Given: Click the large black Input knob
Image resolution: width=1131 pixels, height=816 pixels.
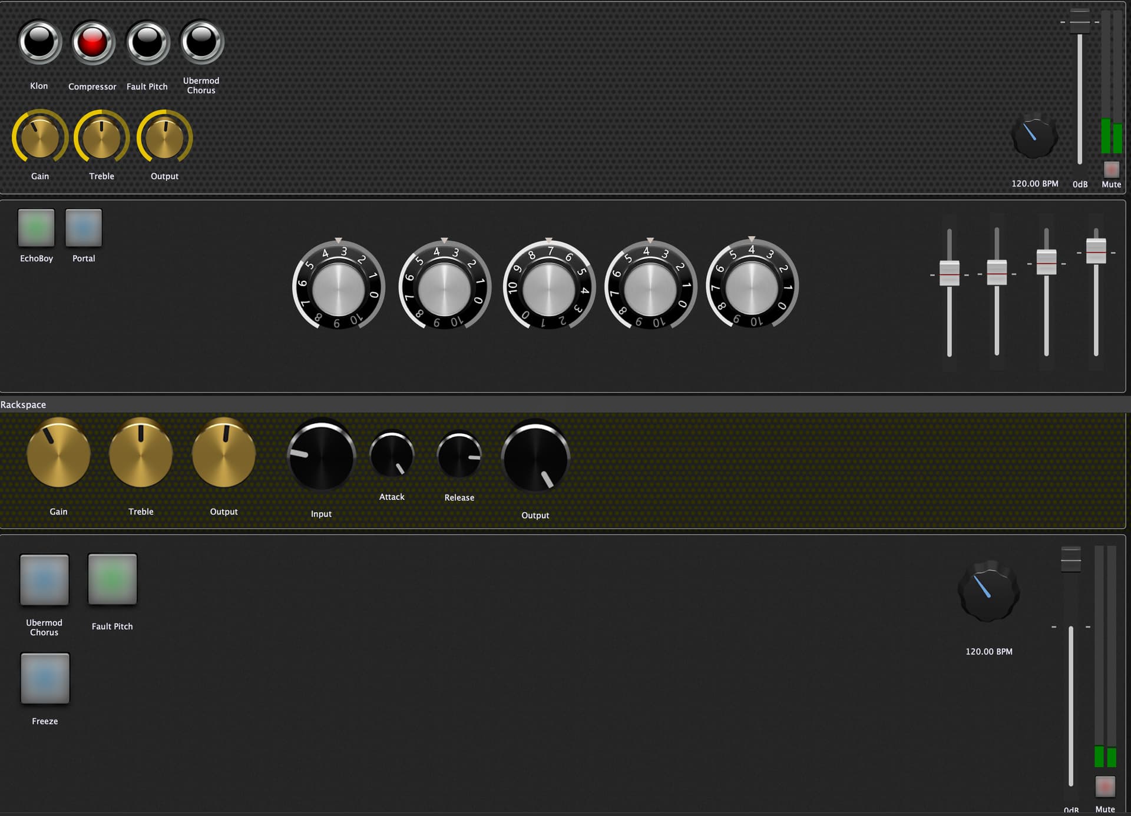Looking at the screenshot, I should pos(322,455).
